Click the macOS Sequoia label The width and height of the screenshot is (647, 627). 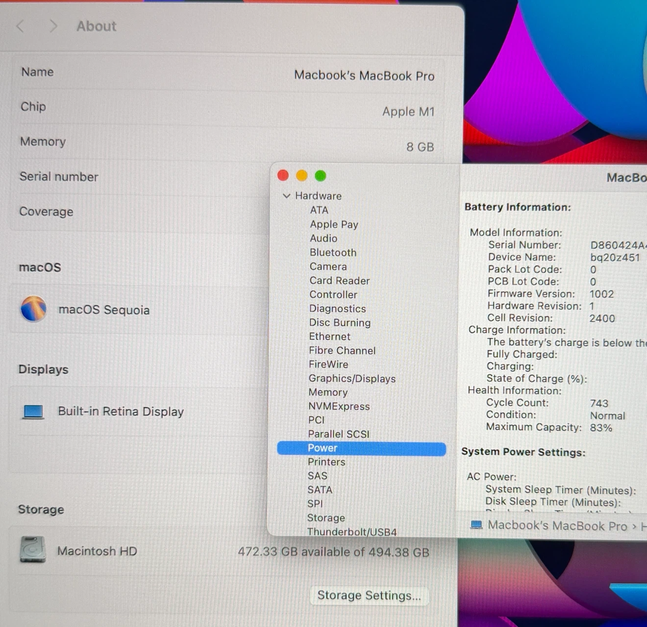tap(104, 310)
